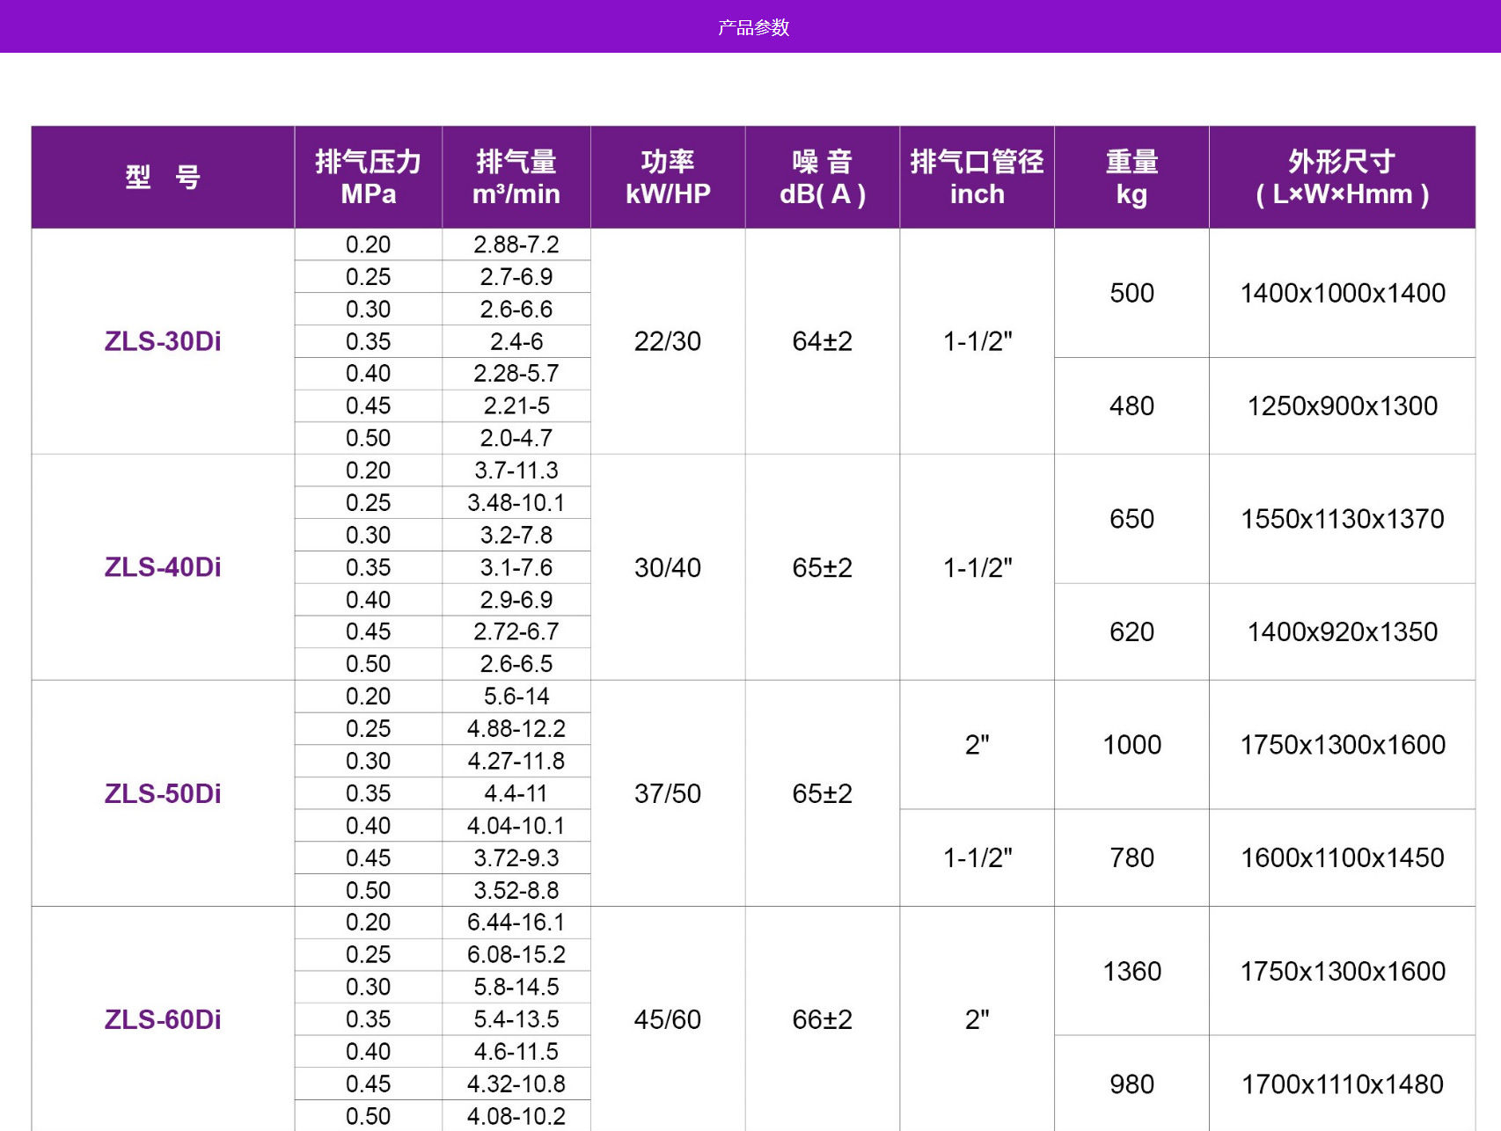Click ZLS-60Di's 2" pipe diameter cell
This screenshot has width=1501, height=1131.
(x=977, y=1019)
